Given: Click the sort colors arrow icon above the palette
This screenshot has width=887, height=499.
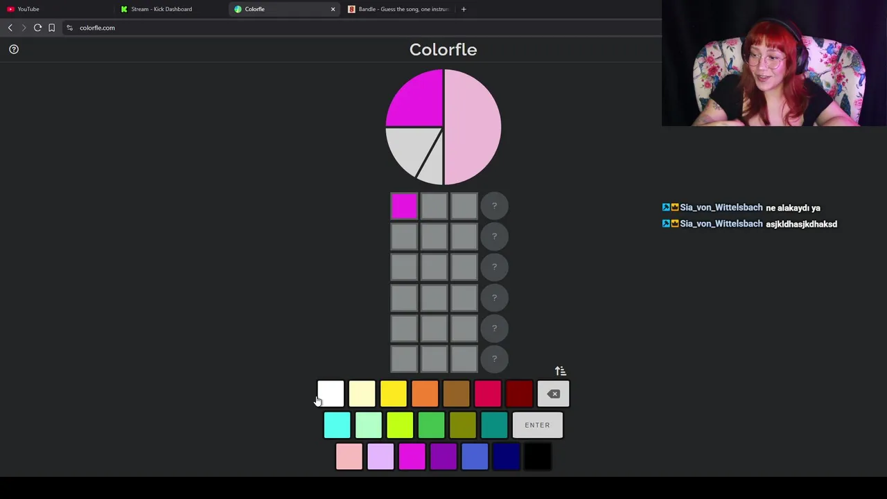Looking at the screenshot, I should pyautogui.click(x=561, y=371).
